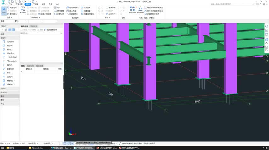The width and height of the screenshot is (269, 150).
Task: Select 钢梁(L) in the component navigator
Action: coord(8,50)
